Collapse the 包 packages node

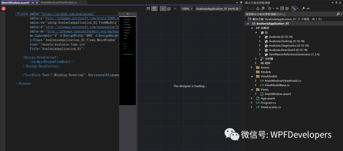coord(256,32)
